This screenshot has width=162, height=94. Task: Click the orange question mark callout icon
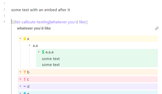[25, 72]
